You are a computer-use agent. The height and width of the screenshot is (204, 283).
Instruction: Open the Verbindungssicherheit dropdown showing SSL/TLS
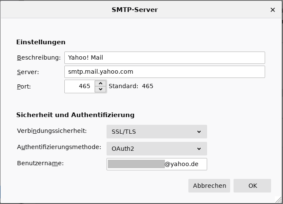click(157, 132)
